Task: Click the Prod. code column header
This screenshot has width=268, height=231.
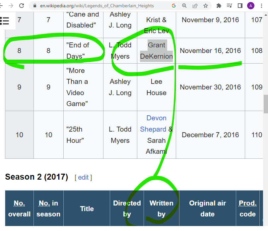Action: (x=247, y=208)
